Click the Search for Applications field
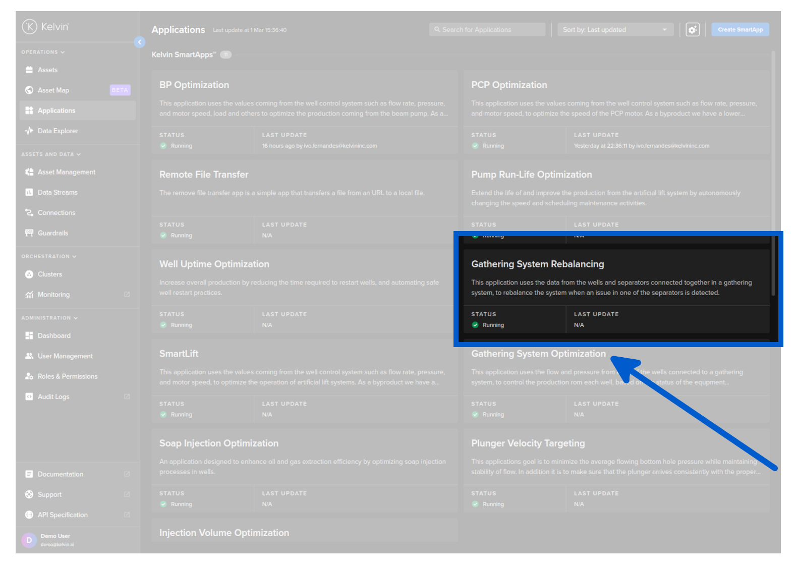The image size is (797, 565). coord(487,30)
